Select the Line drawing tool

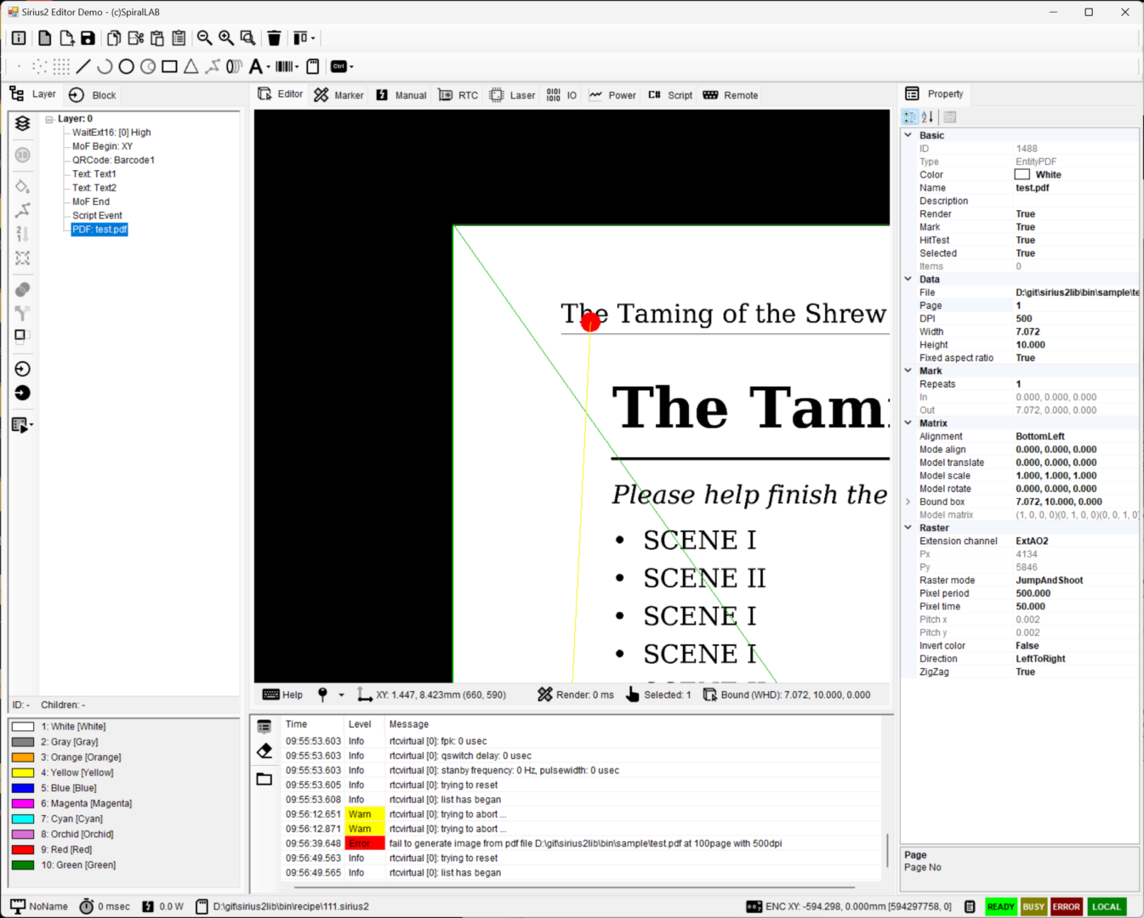coord(83,66)
